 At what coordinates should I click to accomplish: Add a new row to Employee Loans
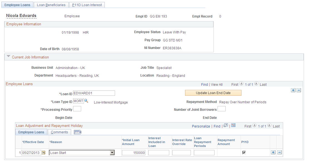coord(293,90)
